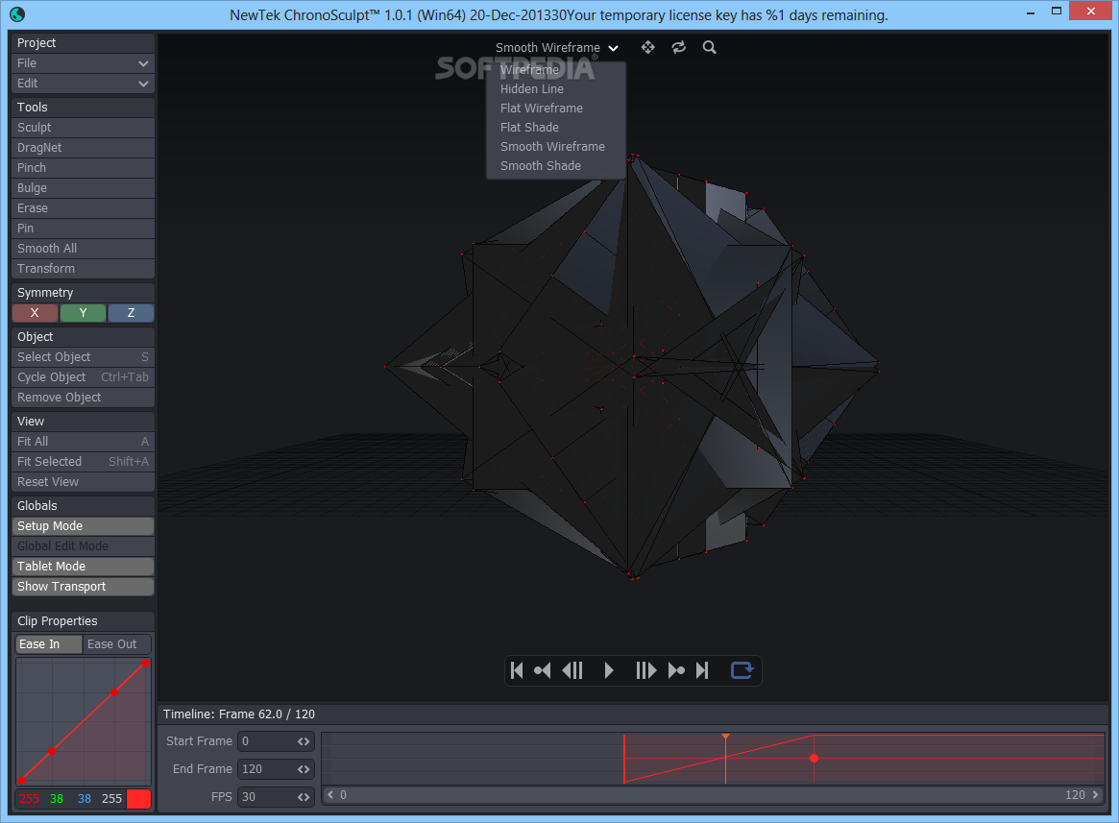Click the red clip color swatch
The height and width of the screenshot is (823, 1119).
[138, 799]
